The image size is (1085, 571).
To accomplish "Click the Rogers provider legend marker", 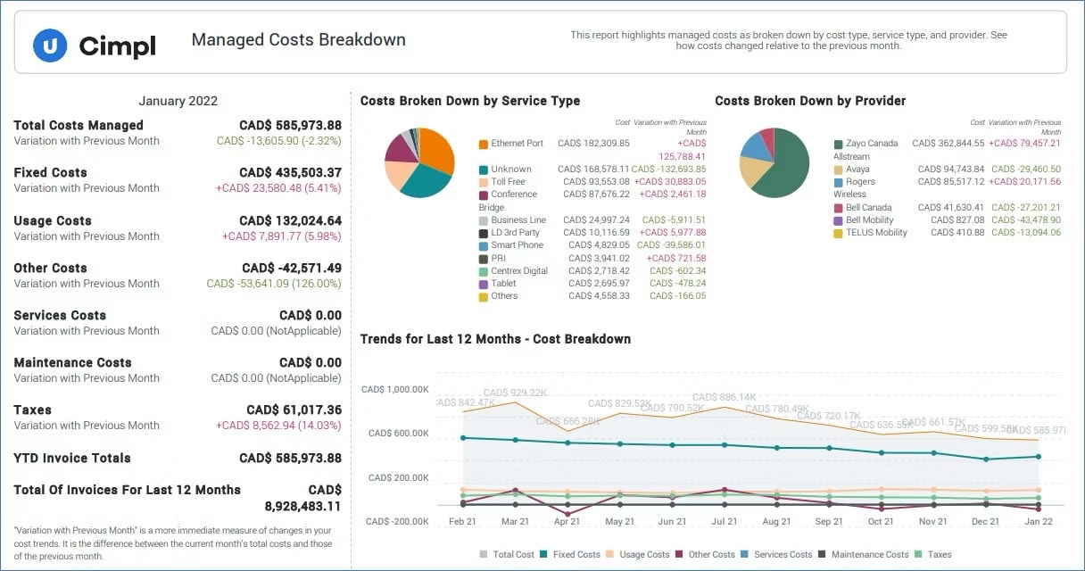I will click(x=839, y=182).
